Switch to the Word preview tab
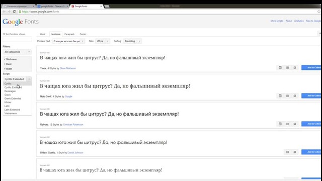The image size is (322, 181). tap(43, 34)
